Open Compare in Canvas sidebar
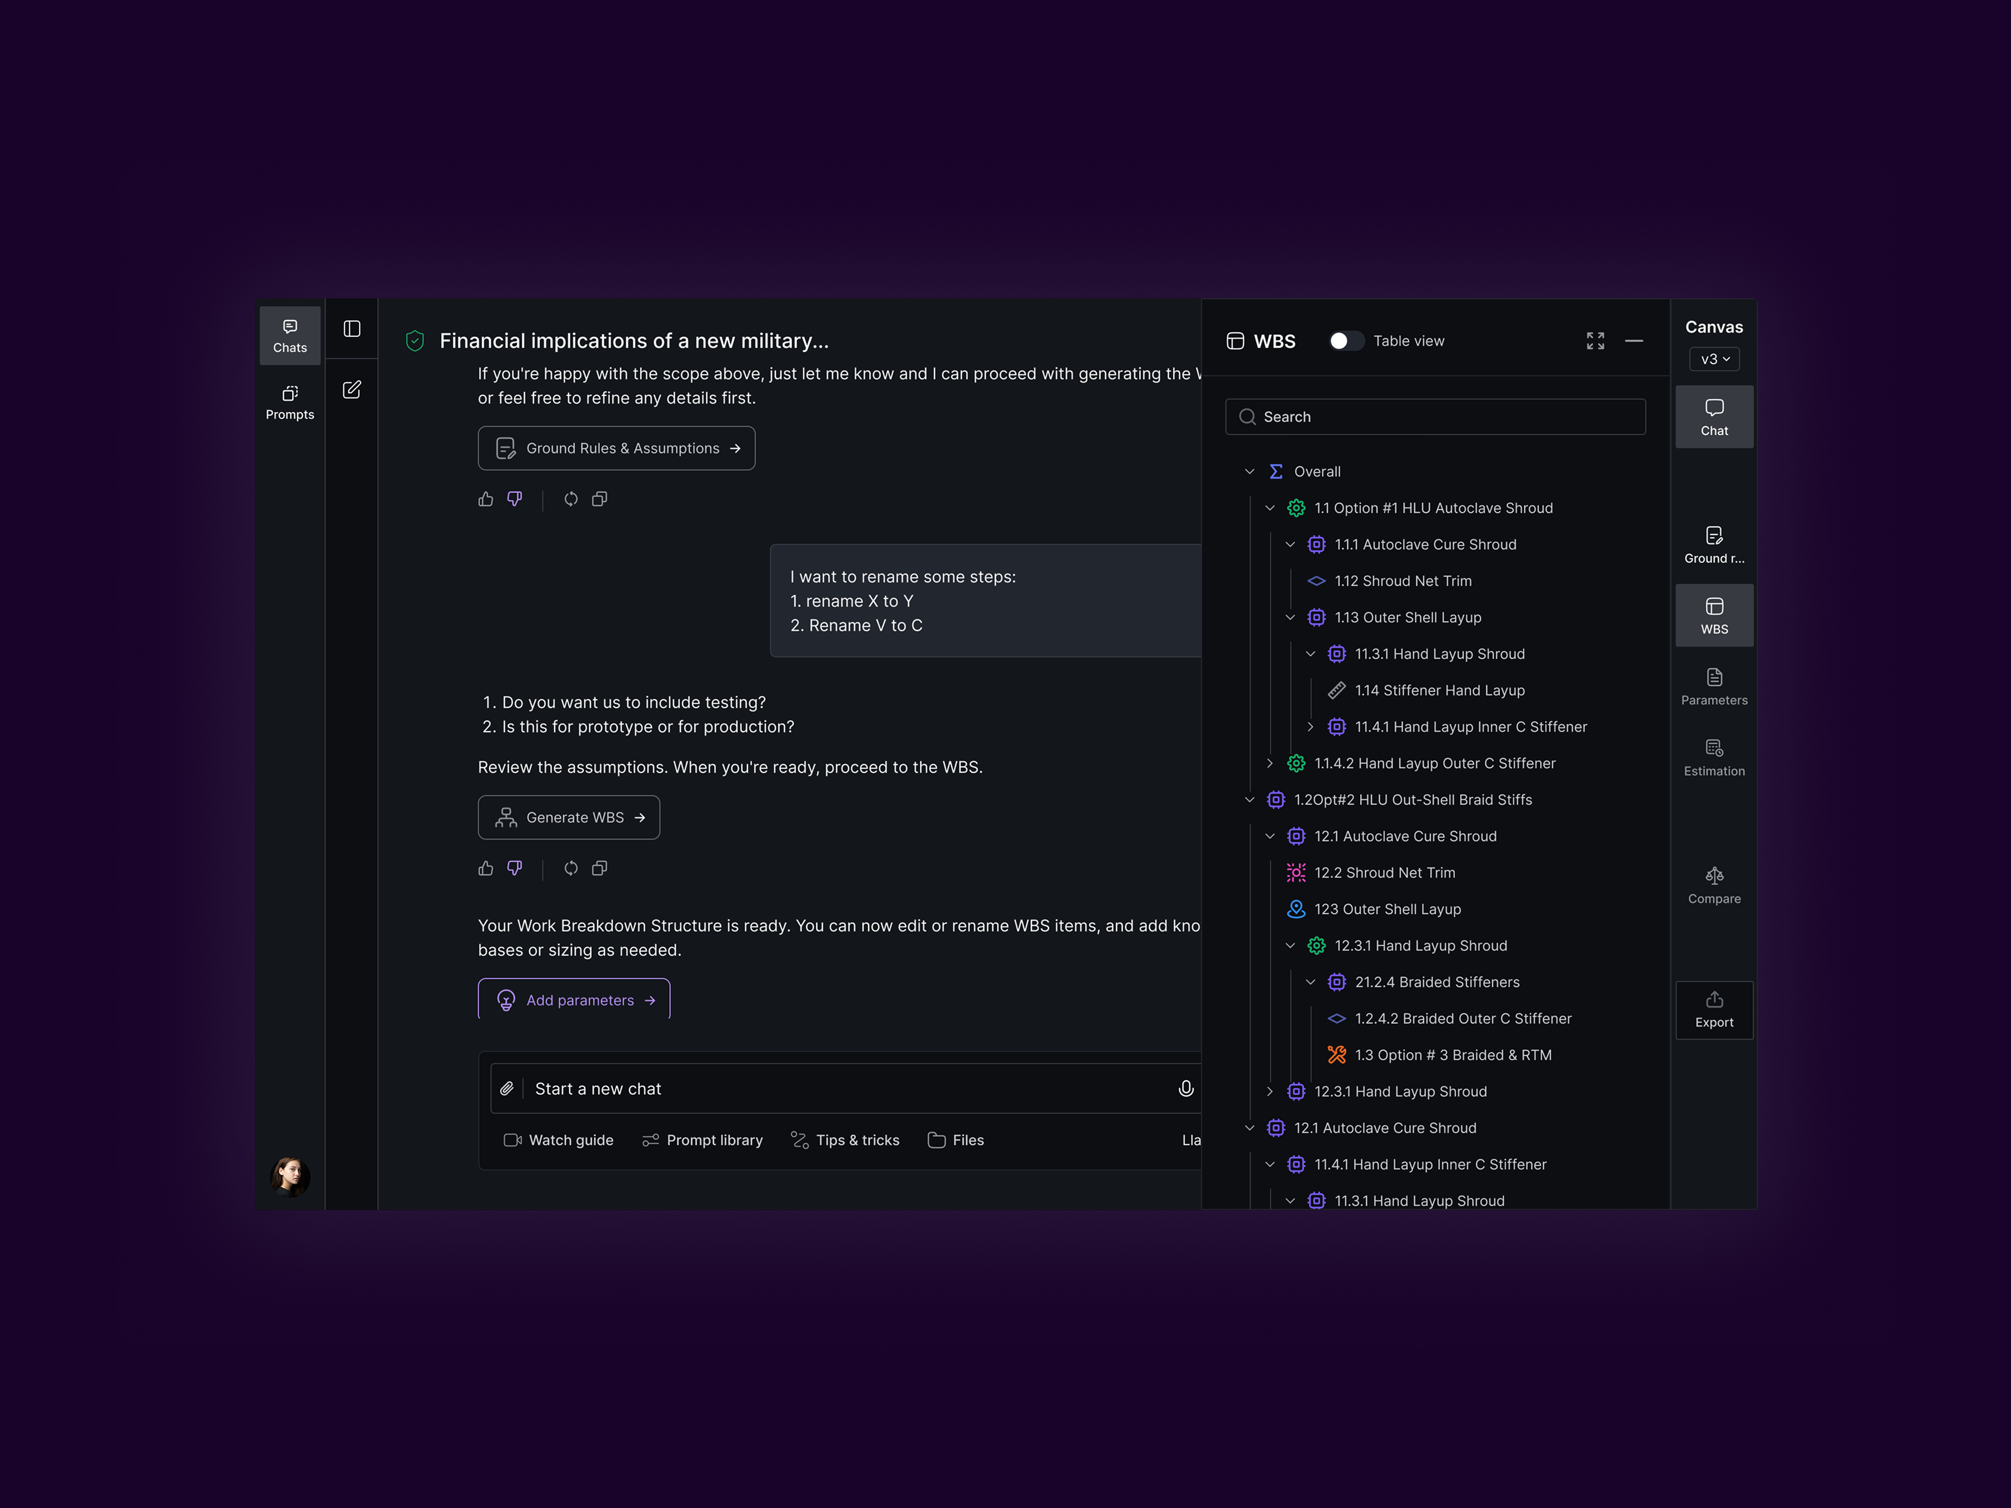This screenshot has height=1508, width=2011. coord(1714,885)
